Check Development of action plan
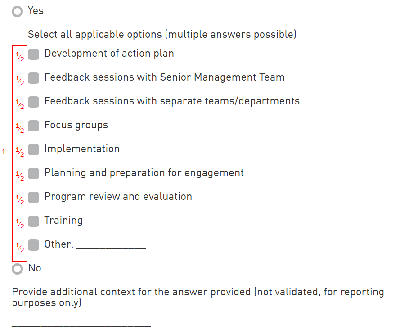The width and height of the screenshot is (396, 334). pyautogui.click(x=34, y=54)
